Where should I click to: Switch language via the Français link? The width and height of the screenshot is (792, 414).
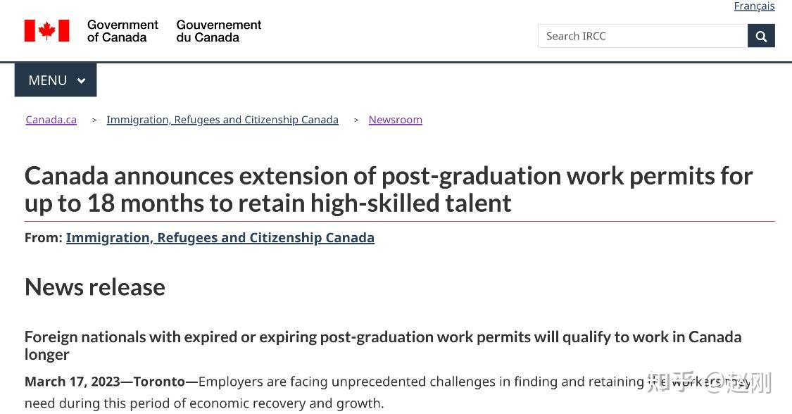click(x=754, y=6)
